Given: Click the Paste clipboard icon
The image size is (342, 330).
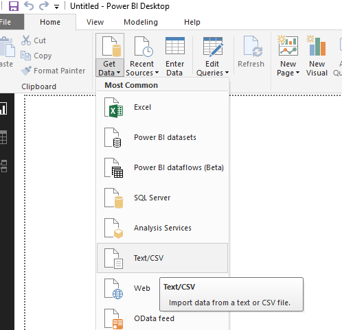Looking at the screenshot, I should point(7,47).
